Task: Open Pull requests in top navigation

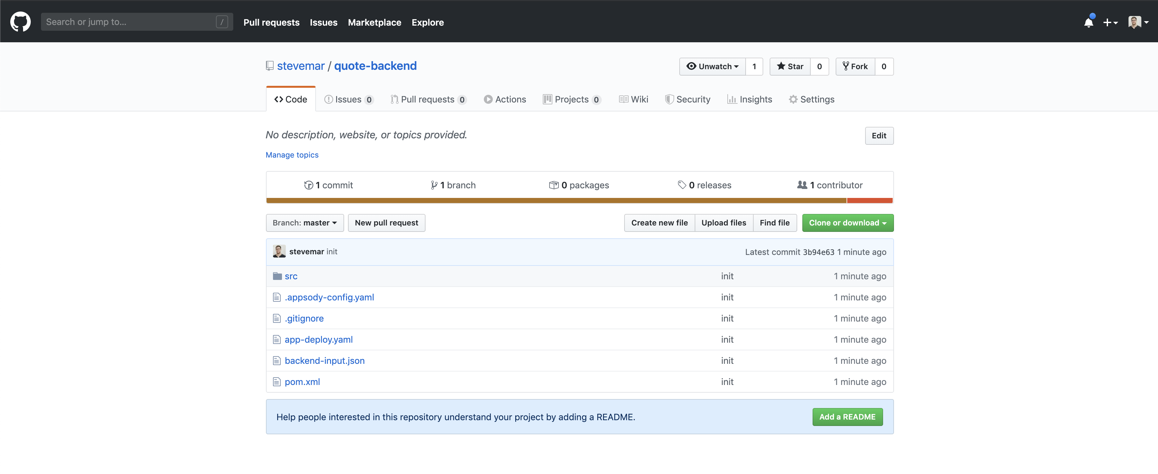Action: point(271,22)
